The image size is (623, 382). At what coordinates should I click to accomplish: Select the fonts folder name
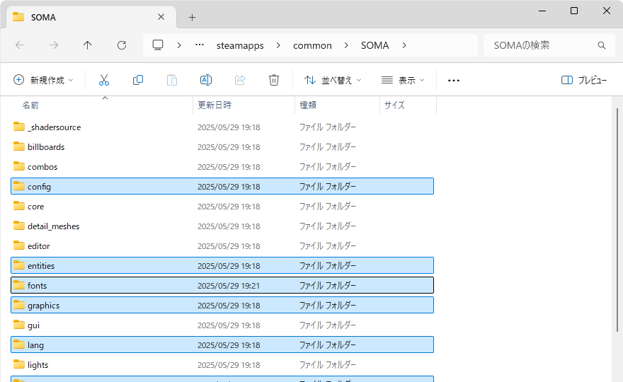(37, 286)
